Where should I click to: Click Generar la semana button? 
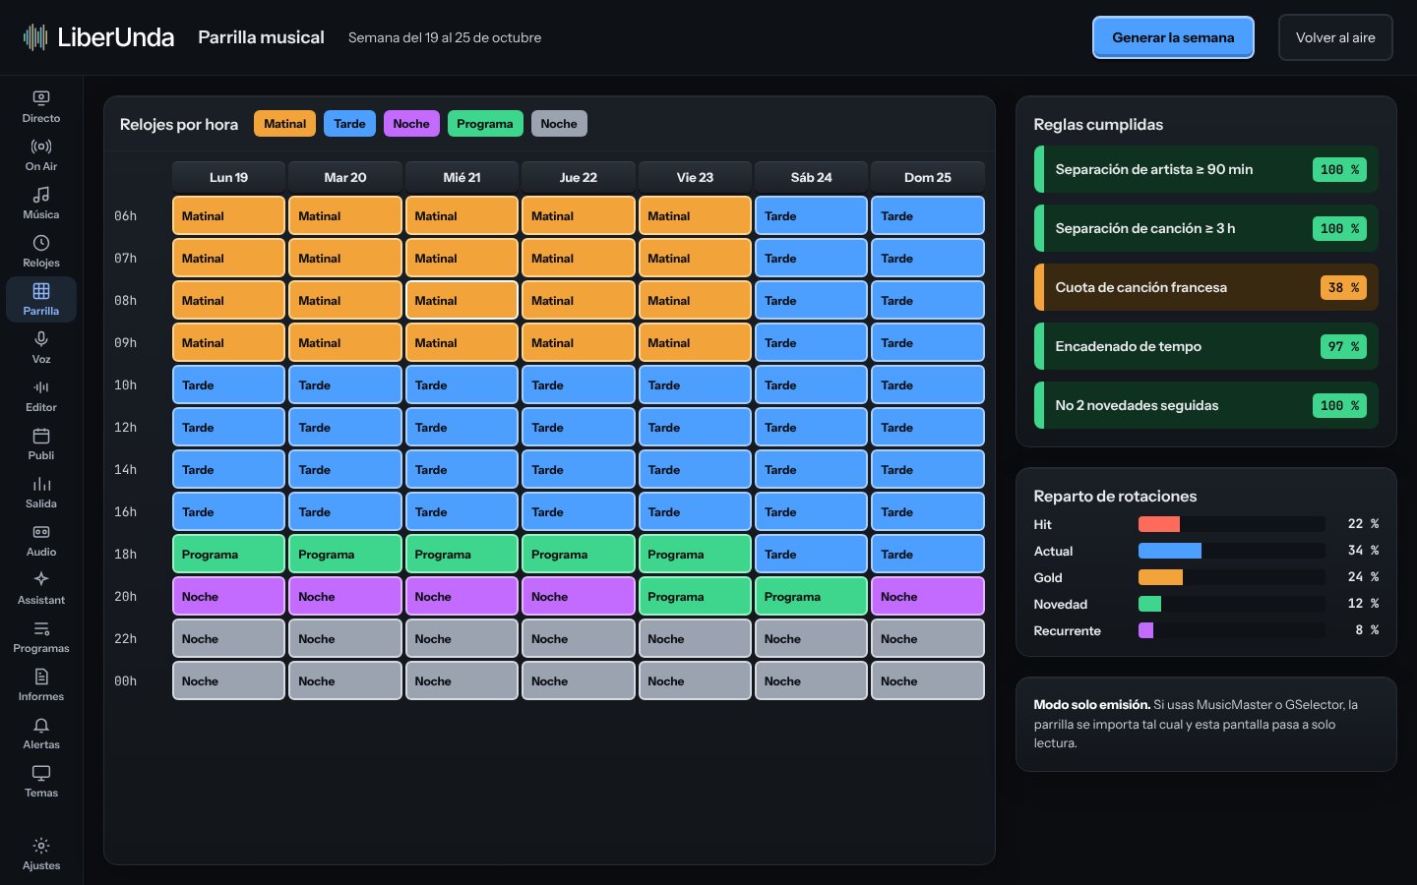1173,37
